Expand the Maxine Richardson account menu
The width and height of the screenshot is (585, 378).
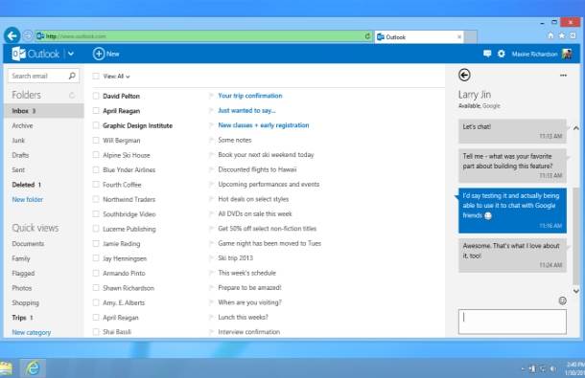[x=542, y=54]
